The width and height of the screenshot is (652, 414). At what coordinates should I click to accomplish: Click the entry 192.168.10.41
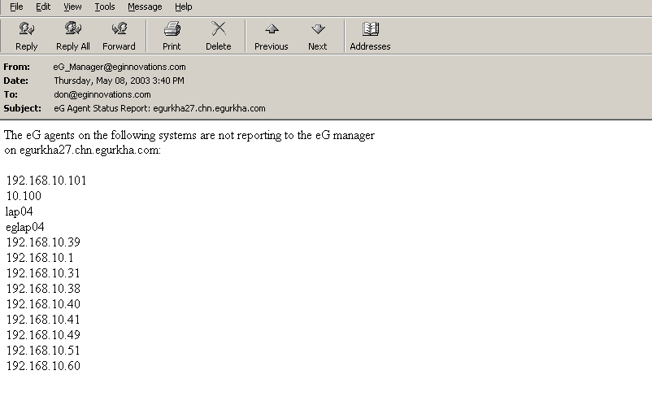[x=43, y=320]
